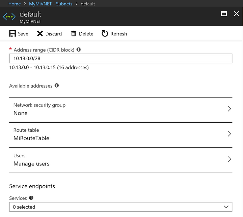Click the Address range CIDR input field
243x217 pixels.
pos(120,59)
